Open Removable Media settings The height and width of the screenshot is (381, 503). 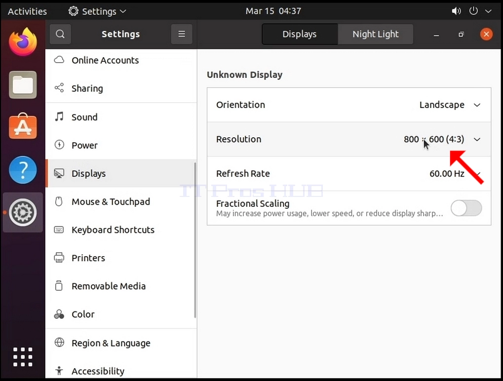[121, 286]
